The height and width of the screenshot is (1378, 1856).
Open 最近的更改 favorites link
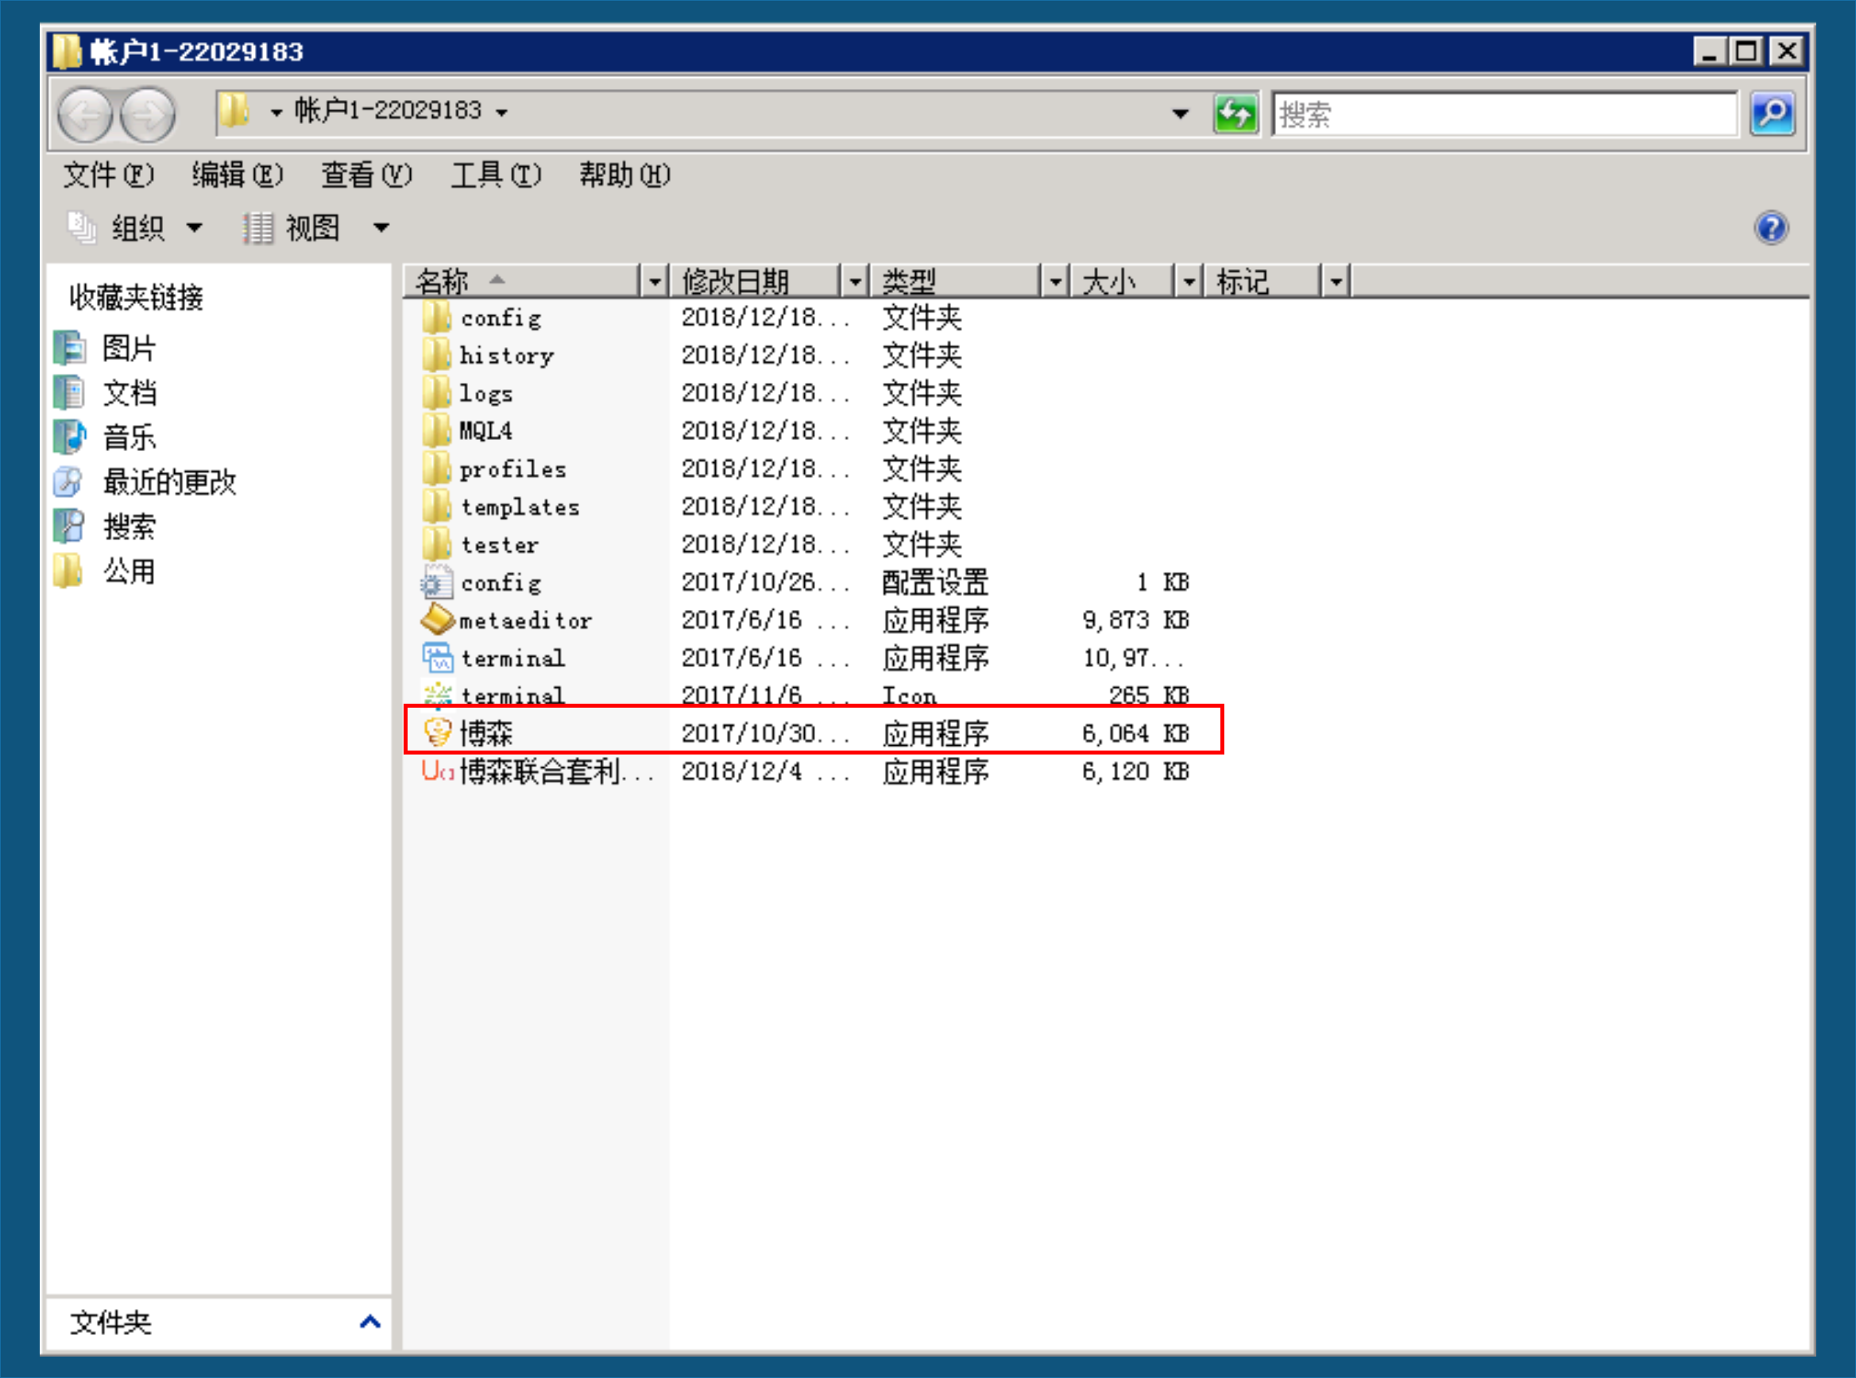click(145, 482)
